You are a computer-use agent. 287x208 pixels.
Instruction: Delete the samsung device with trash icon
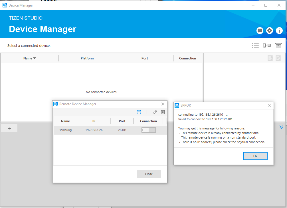tap(163, 112)
